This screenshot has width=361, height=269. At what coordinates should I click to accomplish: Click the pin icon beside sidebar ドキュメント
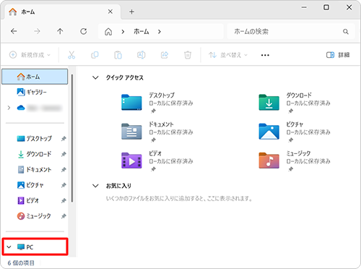(64, 170)
